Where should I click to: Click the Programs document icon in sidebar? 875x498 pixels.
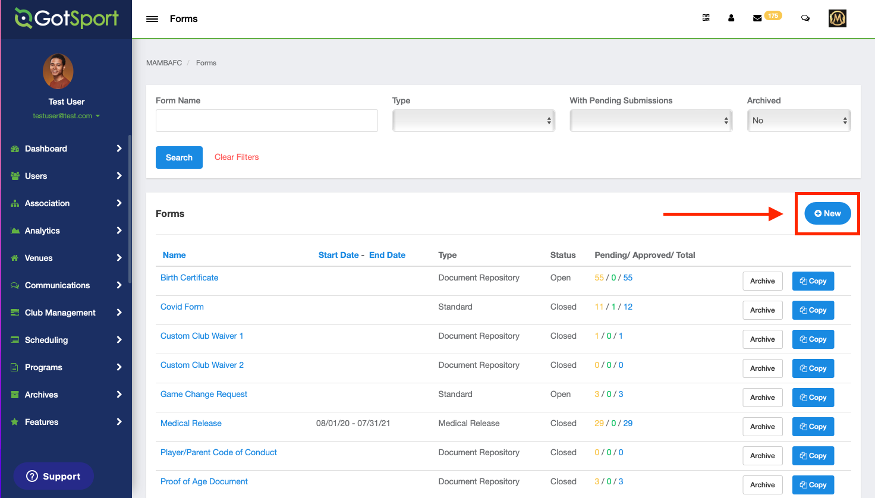click(x=15, y=367)
